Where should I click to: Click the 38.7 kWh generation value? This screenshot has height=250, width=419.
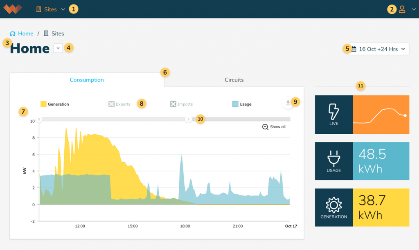click(x=372, y=208)
